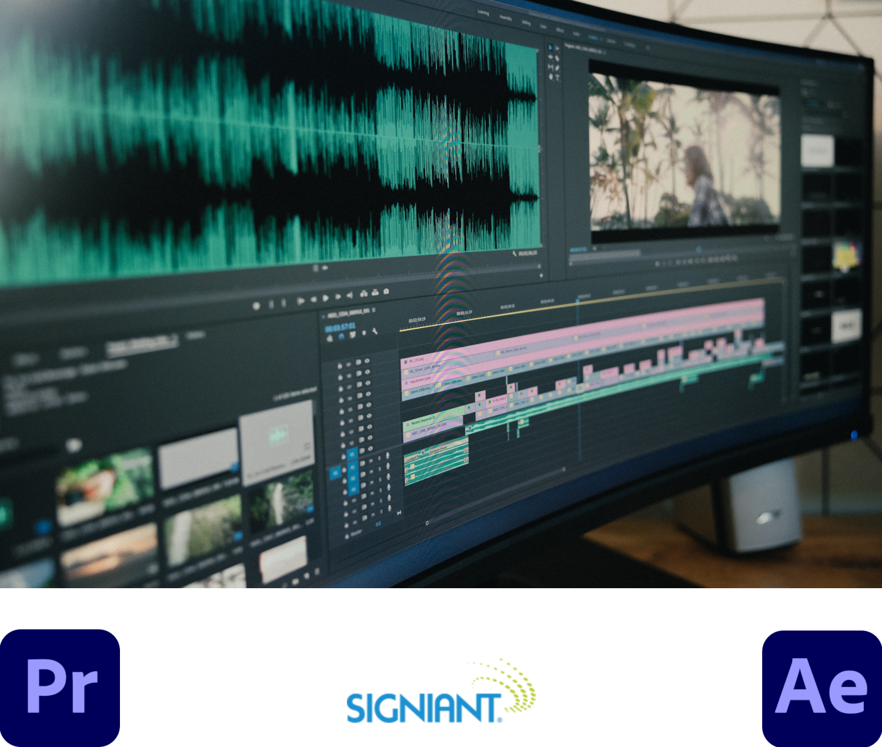Toggle Linked Selection in the timeline
Viewport: 882px width, 747px height.
pos(353,335)
